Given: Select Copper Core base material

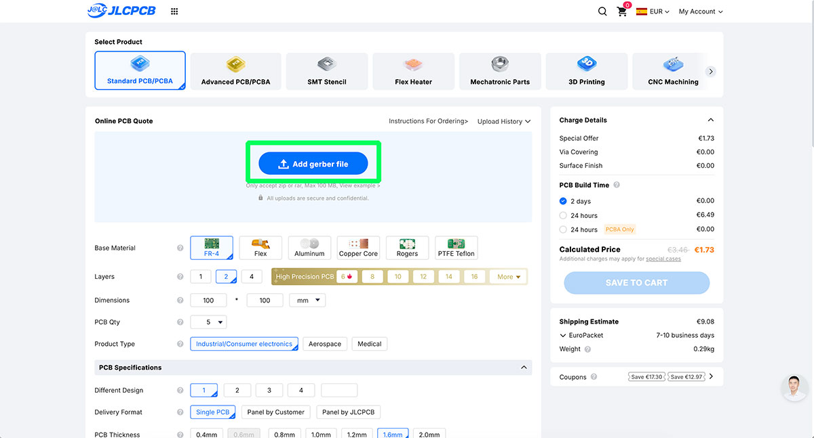Looking at the screenshot, I should pyautogui.click(x=358, y=247).
